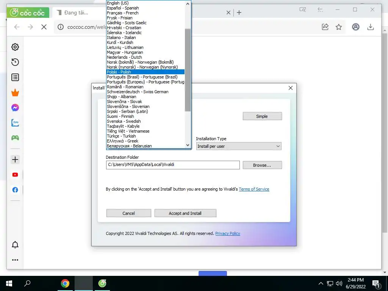Screen dimensions: 388x291
Task: Add a new sidebar shortcut with plus icon
Action: tap(15, 160)
